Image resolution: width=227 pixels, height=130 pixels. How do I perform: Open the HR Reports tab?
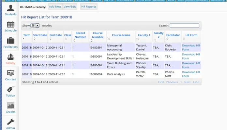coord(89,6)
